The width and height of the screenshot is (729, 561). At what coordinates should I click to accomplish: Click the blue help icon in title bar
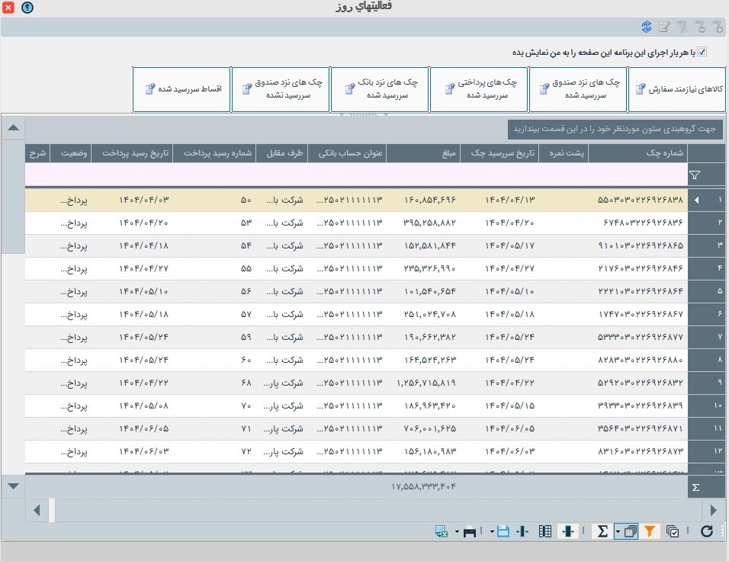27,8
